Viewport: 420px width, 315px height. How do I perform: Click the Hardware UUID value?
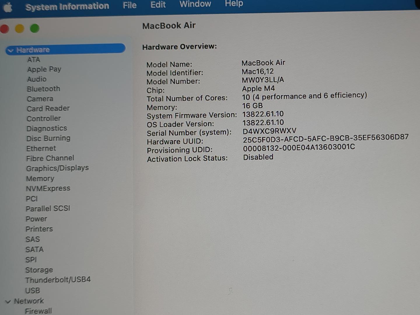326,139
